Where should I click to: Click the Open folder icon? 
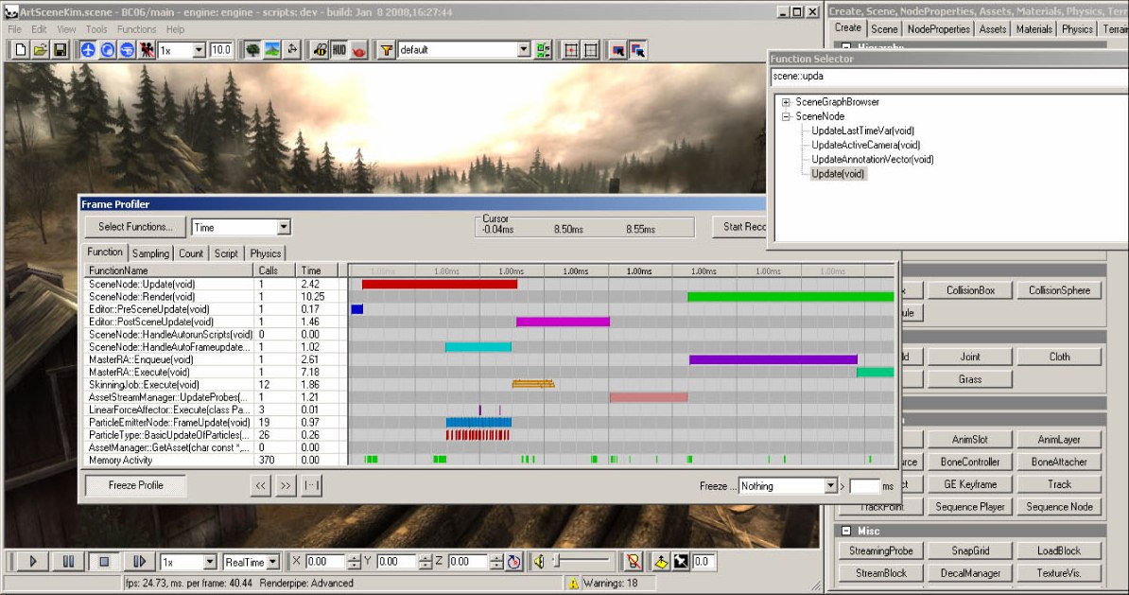click(41, 50)
